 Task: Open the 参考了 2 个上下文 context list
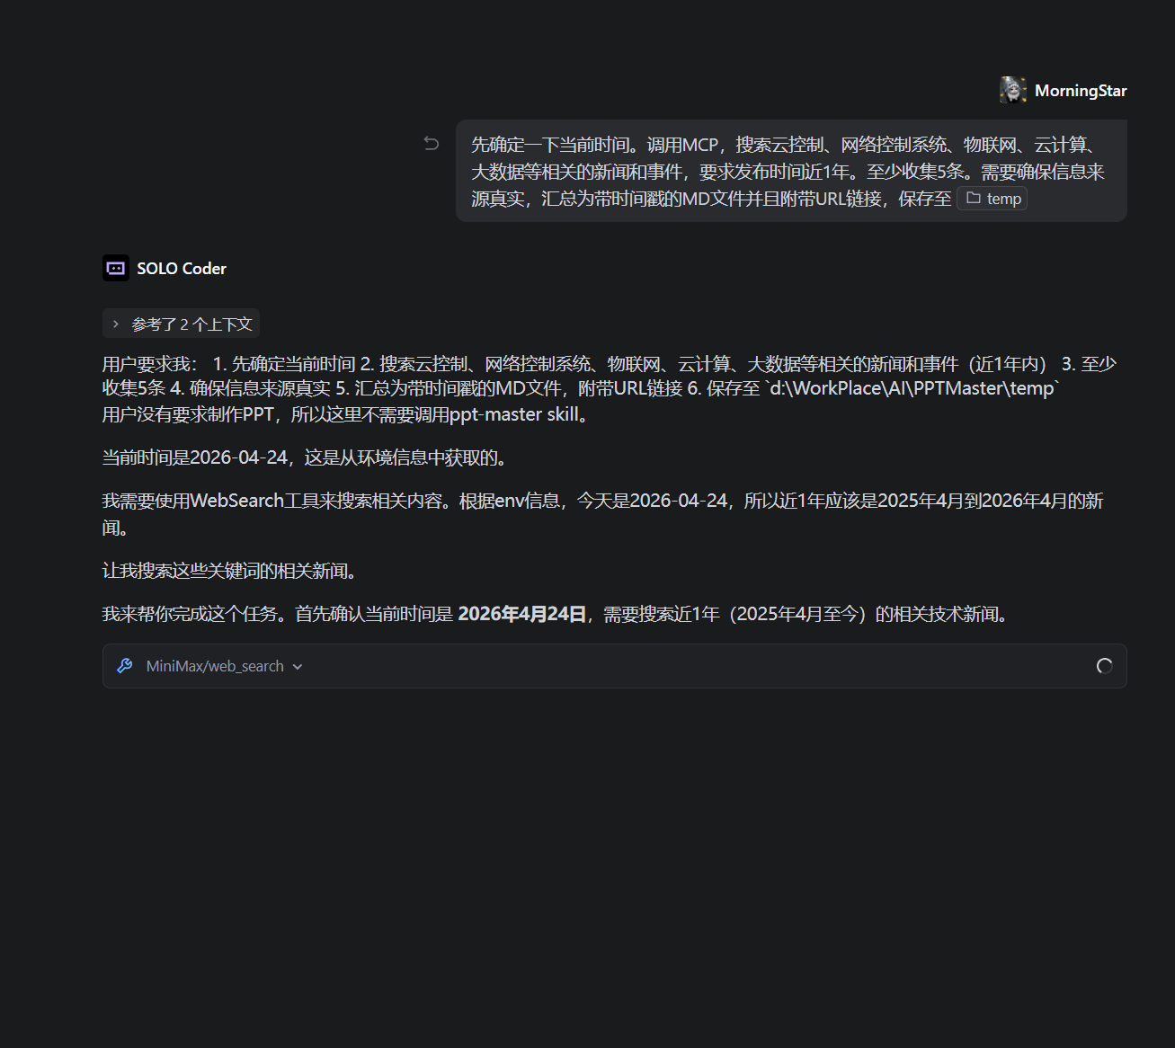click(191, 324)
